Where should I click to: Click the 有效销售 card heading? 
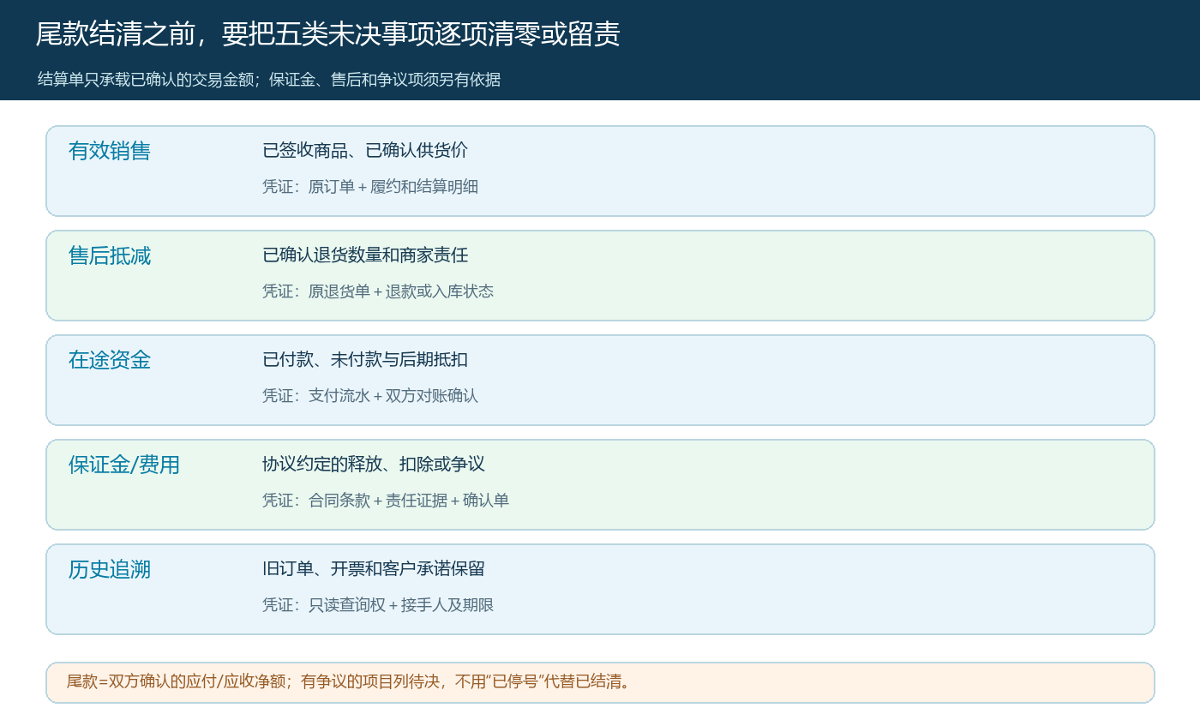coord(110,151)
